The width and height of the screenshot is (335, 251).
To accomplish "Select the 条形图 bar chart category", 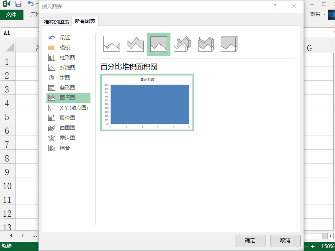I will (x=68, y=88).
